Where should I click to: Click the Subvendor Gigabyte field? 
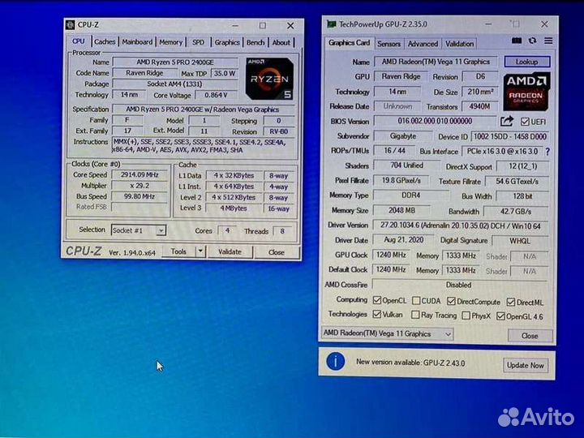(x=403, y=136)
